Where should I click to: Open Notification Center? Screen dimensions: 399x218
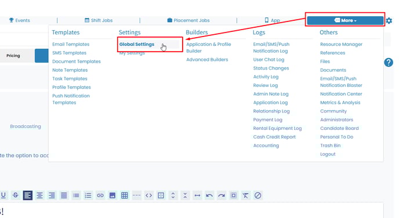[x=341, y=94]
